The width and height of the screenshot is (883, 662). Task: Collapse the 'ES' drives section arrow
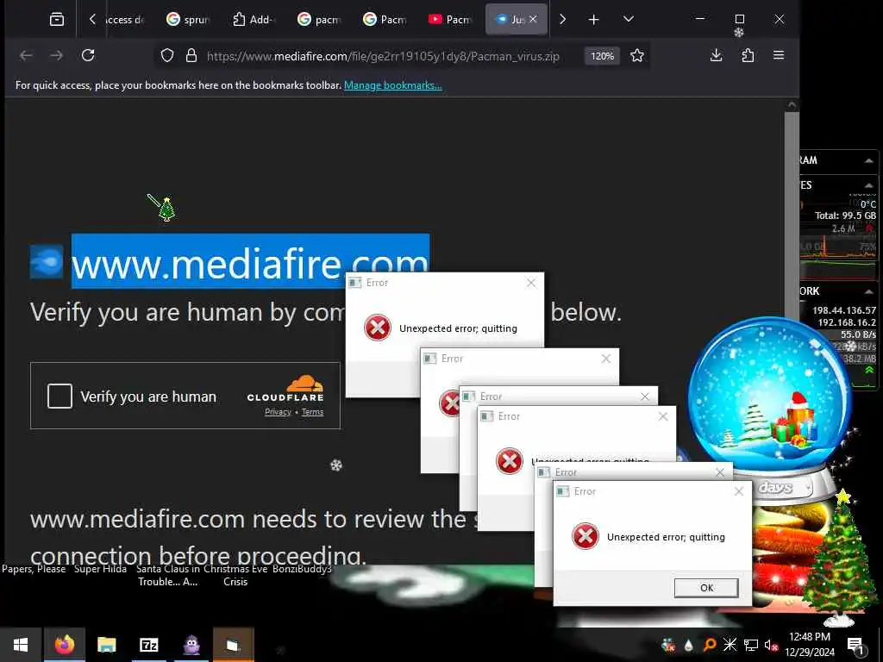click(x=868, y=185)
